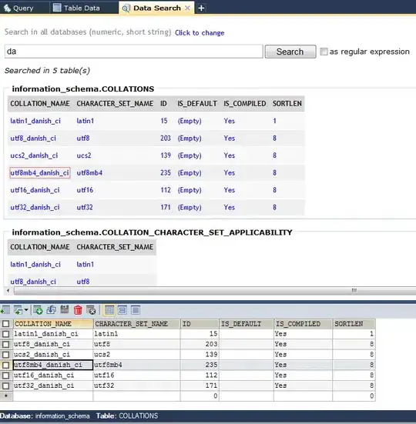Click the red trash delete row icon
This screenshot has width=416, height=424.
(78, 310)
